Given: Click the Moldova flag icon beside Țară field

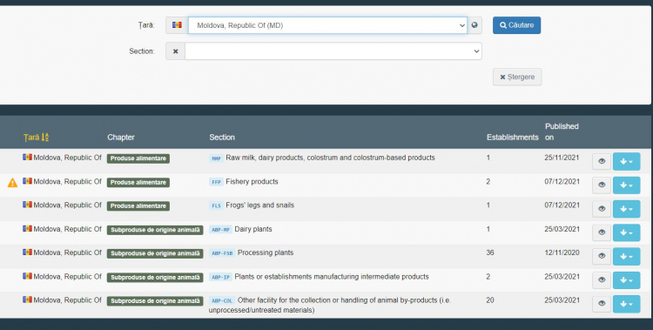Looking at the screenshot, I should click(177, 25).
